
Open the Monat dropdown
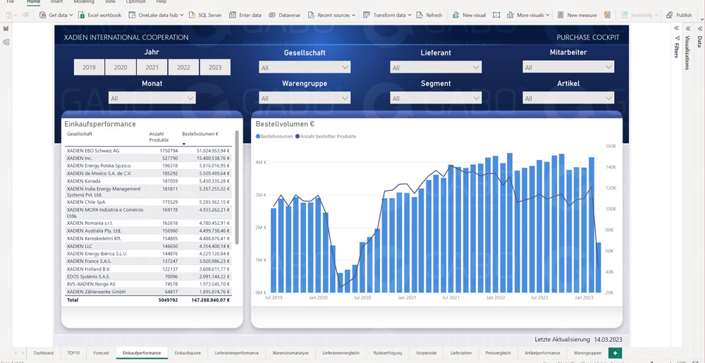pyautogui.click(x=152, y=98)
